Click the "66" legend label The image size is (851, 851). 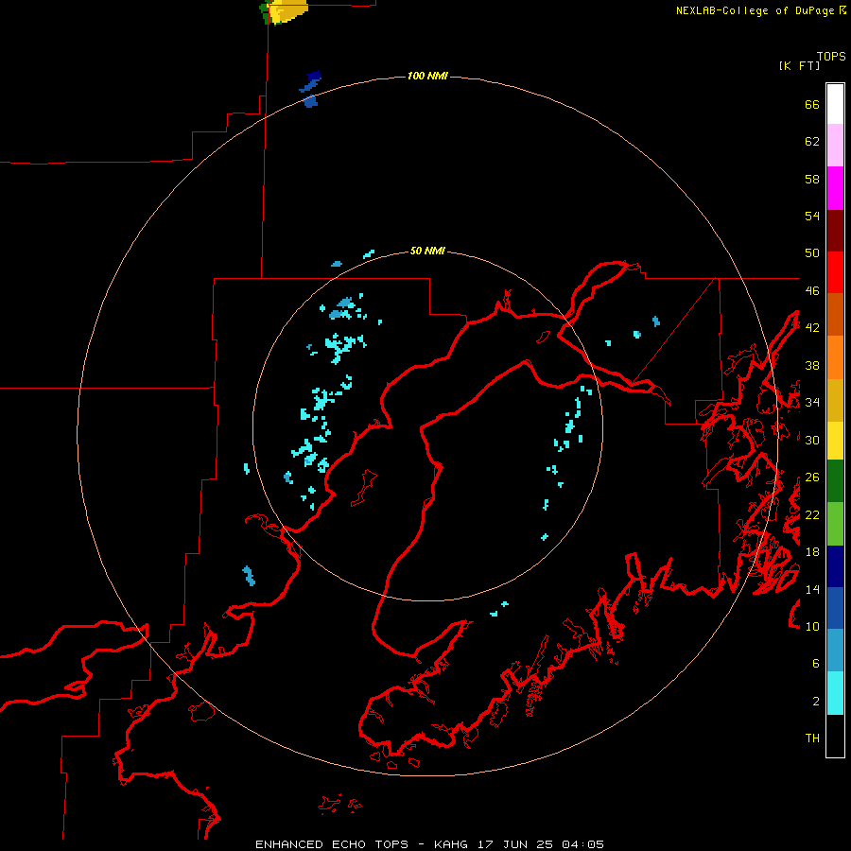(x=812, y=105)
